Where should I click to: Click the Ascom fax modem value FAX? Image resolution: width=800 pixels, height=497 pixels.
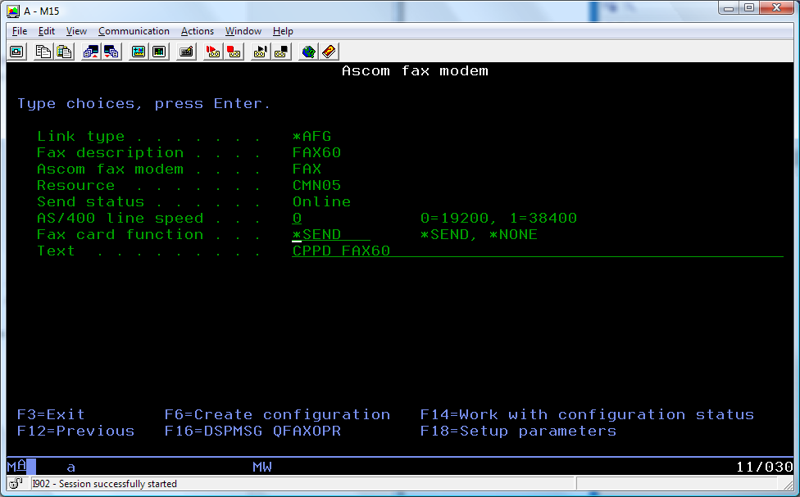click(307, 169)
